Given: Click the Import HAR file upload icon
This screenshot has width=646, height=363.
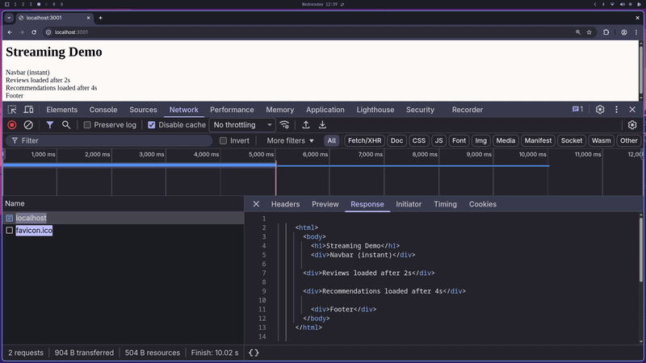Looking at the screenshot, I should pos(306,125).
